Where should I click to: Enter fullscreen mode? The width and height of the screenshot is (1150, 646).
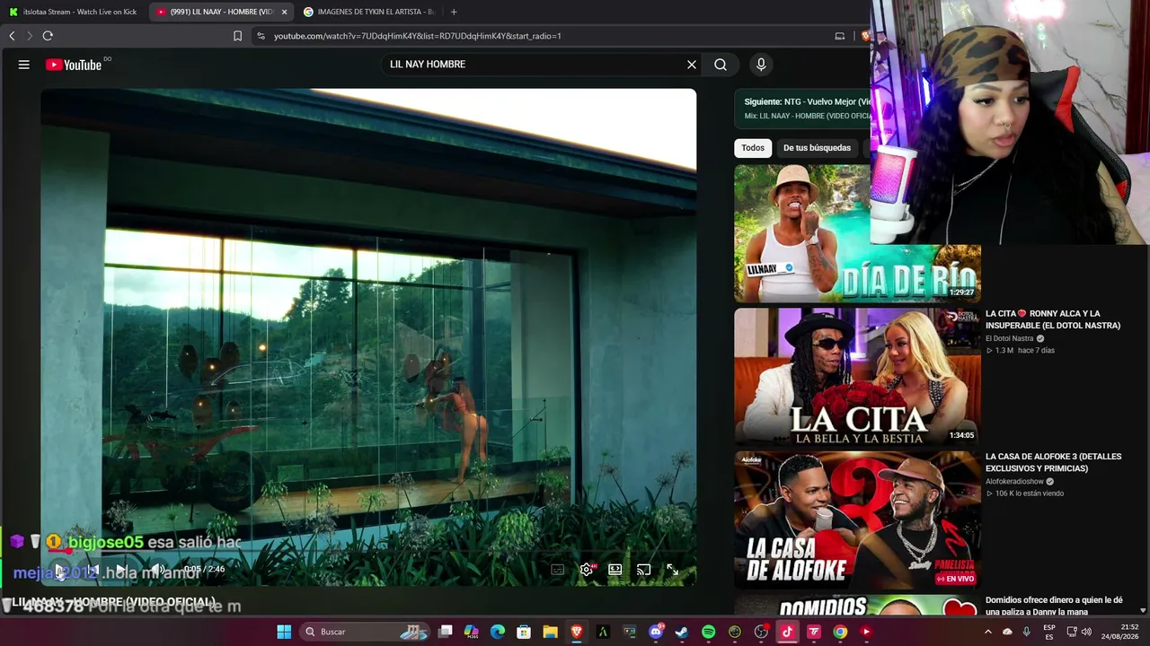(672, 570)
